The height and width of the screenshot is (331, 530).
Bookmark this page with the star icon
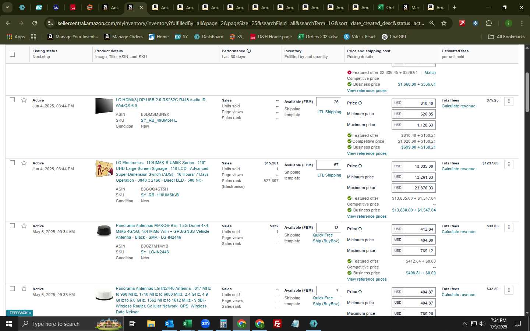444,23
